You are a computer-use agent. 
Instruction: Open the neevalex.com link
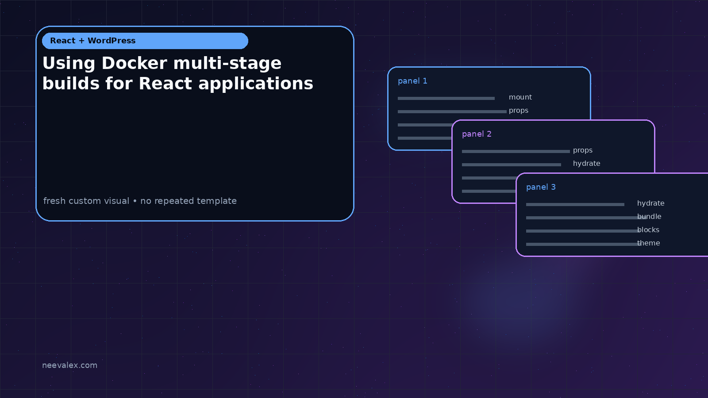tap(69, 365)
